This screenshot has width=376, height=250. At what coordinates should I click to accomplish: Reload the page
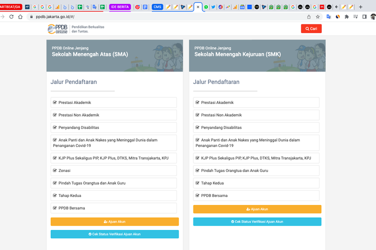11,16
